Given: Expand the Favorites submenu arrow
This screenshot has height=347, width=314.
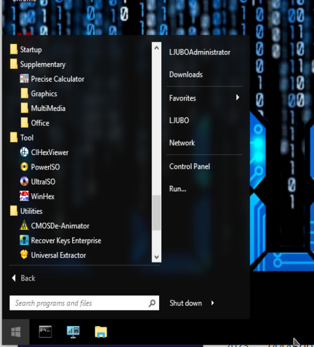Looking at the screenshot, I should [x=238, y=97].
